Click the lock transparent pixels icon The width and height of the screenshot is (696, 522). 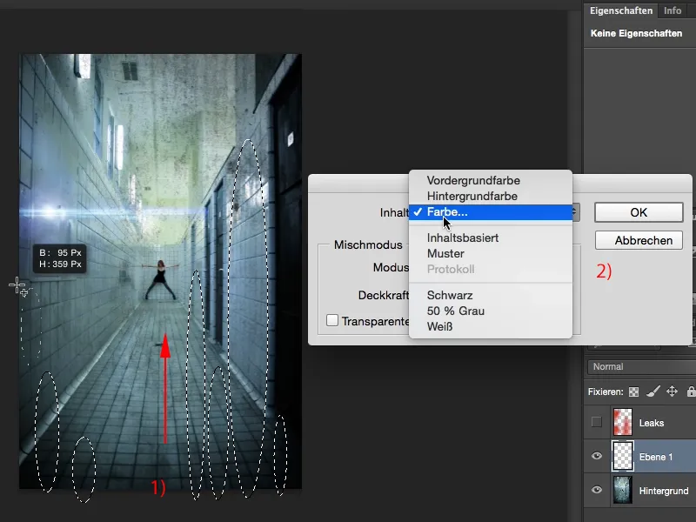click(x=634, y=391)
